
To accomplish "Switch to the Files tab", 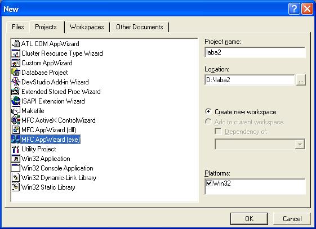I will [x=18, y=27].
